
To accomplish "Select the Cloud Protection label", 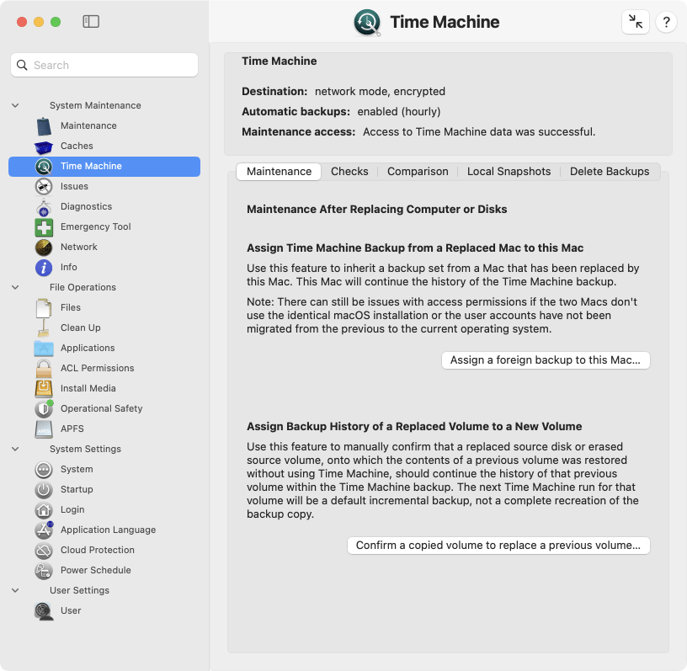I will point(98,550).
